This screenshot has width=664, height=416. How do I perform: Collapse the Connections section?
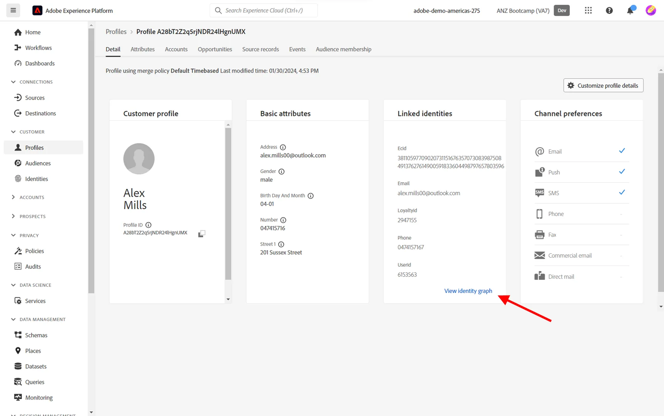point(13,82)
